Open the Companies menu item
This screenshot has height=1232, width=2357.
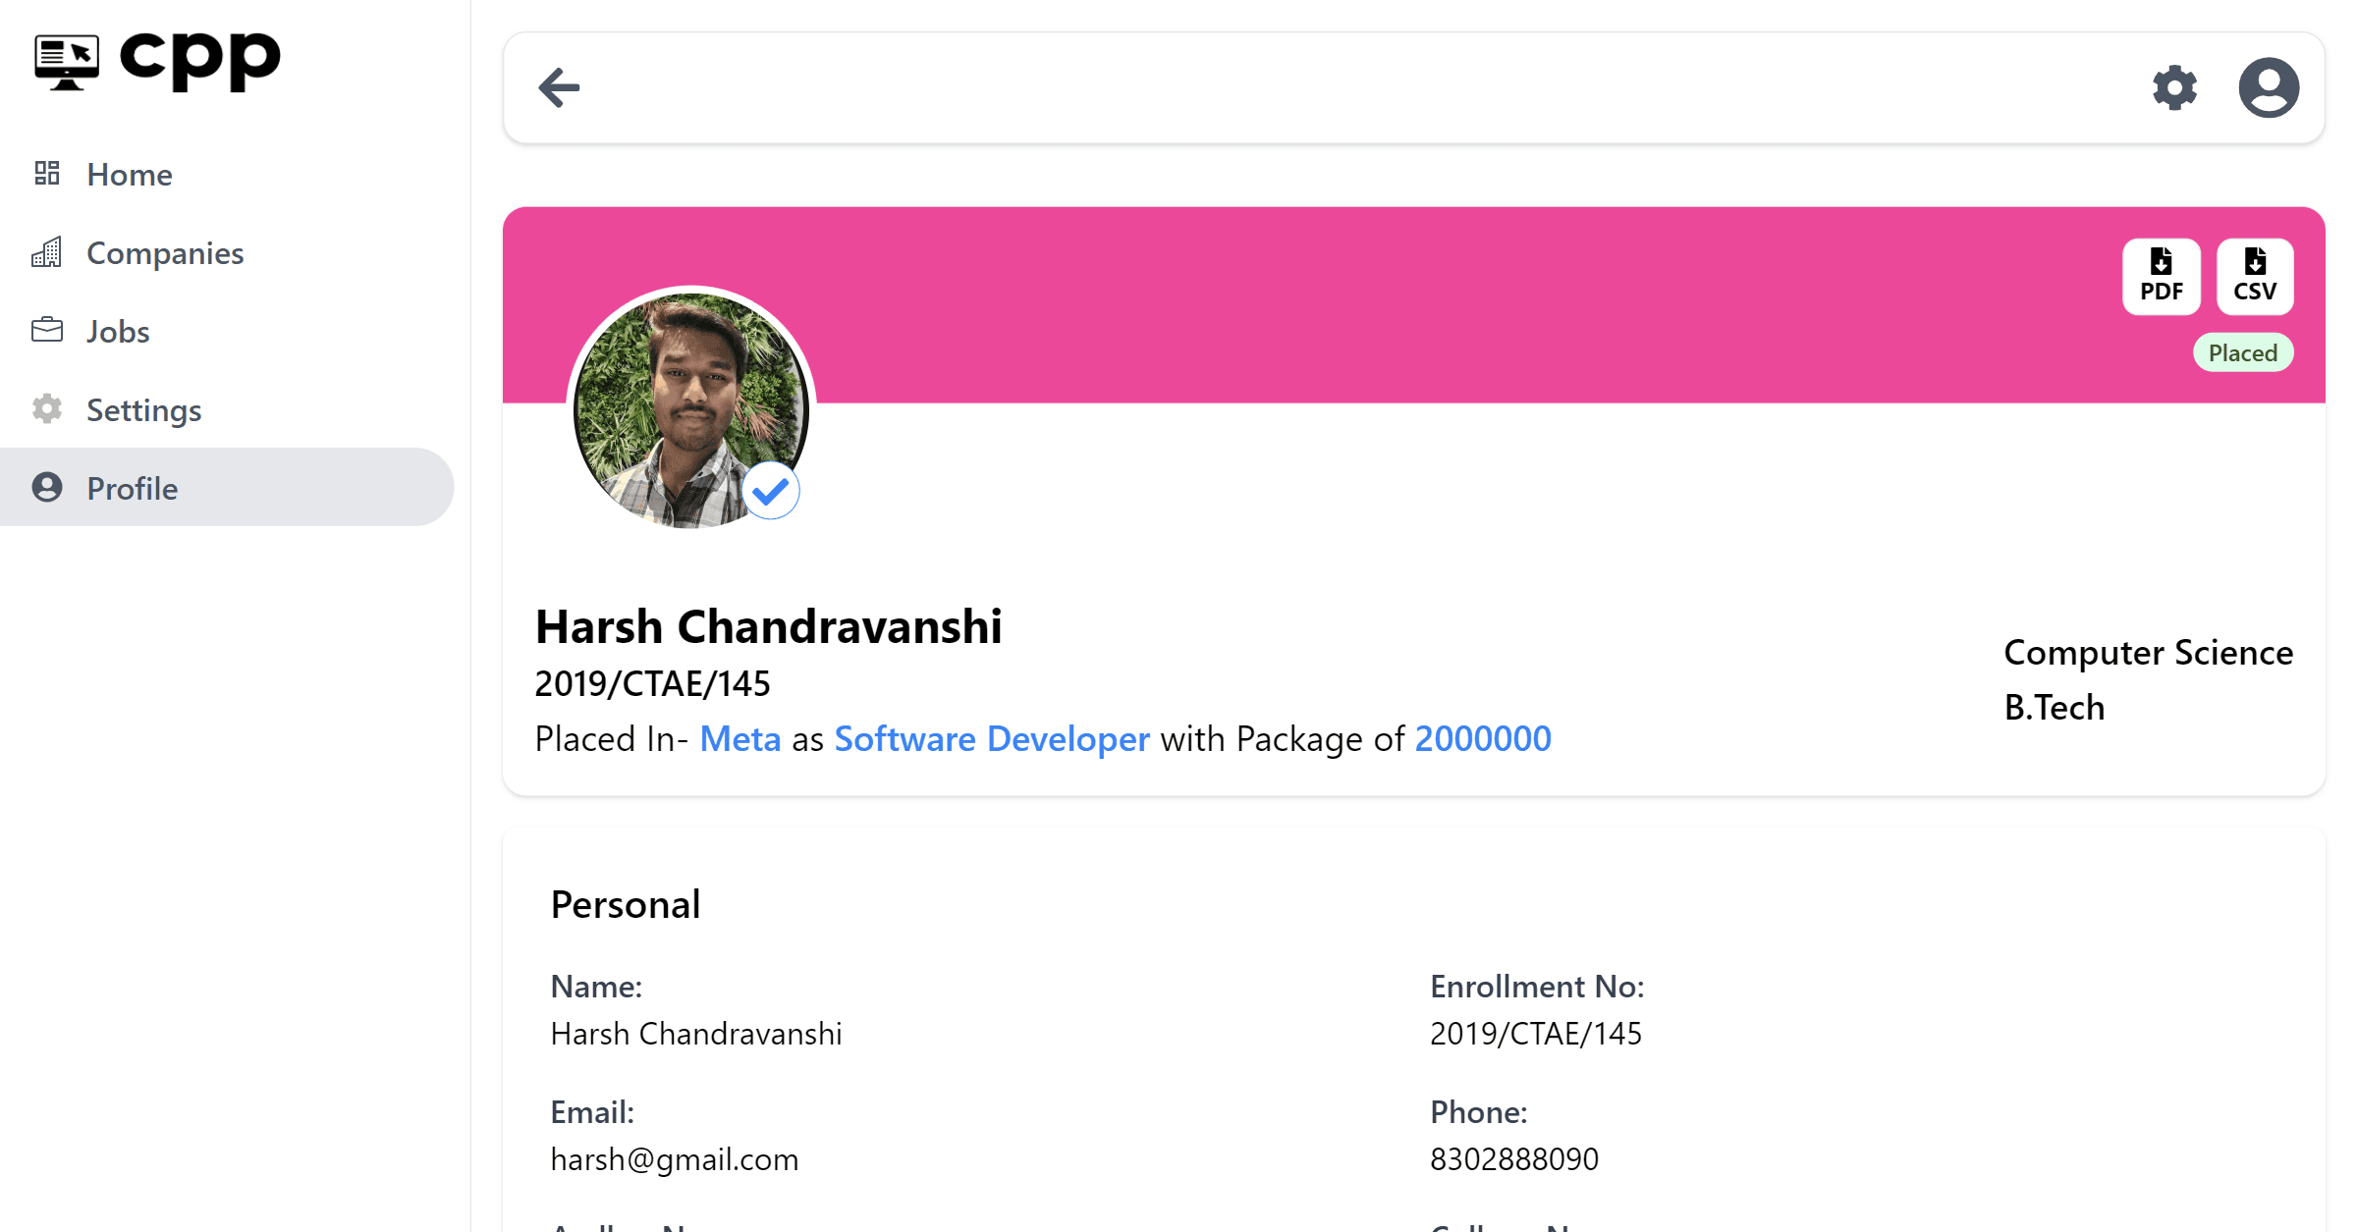[227, 252]
